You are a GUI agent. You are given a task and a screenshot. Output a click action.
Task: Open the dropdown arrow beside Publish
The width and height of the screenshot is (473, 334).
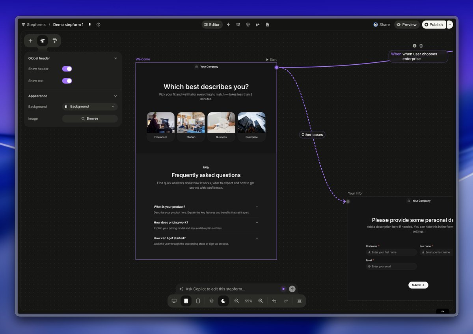(x=450, y=24)
